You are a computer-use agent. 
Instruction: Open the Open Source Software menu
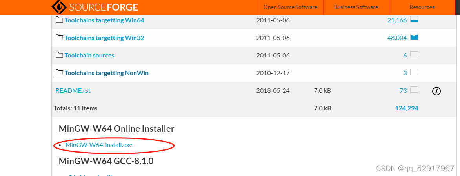pos(290,7)
